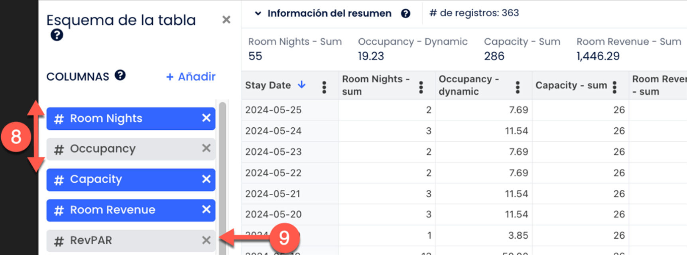687x255 pixels.
Task: Click the help icon next to COLUMNAS
Action: point(120,75)
